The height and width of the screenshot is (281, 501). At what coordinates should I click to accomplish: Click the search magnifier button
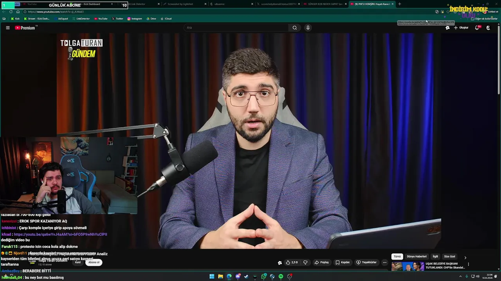[x=295, y=28]
